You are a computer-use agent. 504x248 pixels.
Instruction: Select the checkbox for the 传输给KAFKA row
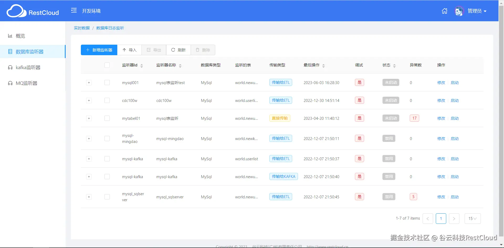107,177
